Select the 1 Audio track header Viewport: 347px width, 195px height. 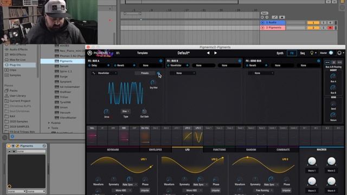[273, 23]
